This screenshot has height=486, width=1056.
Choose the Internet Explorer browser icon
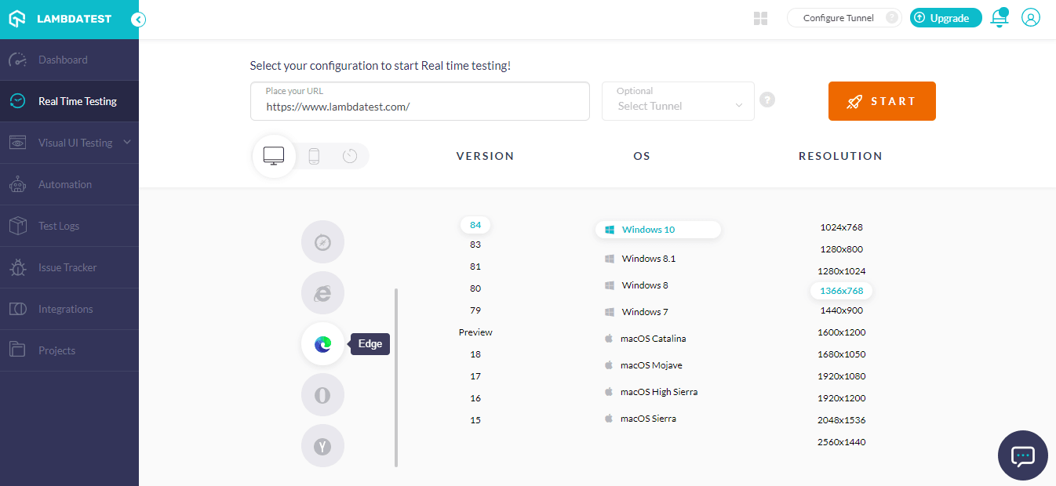click(x=322, y=293)
